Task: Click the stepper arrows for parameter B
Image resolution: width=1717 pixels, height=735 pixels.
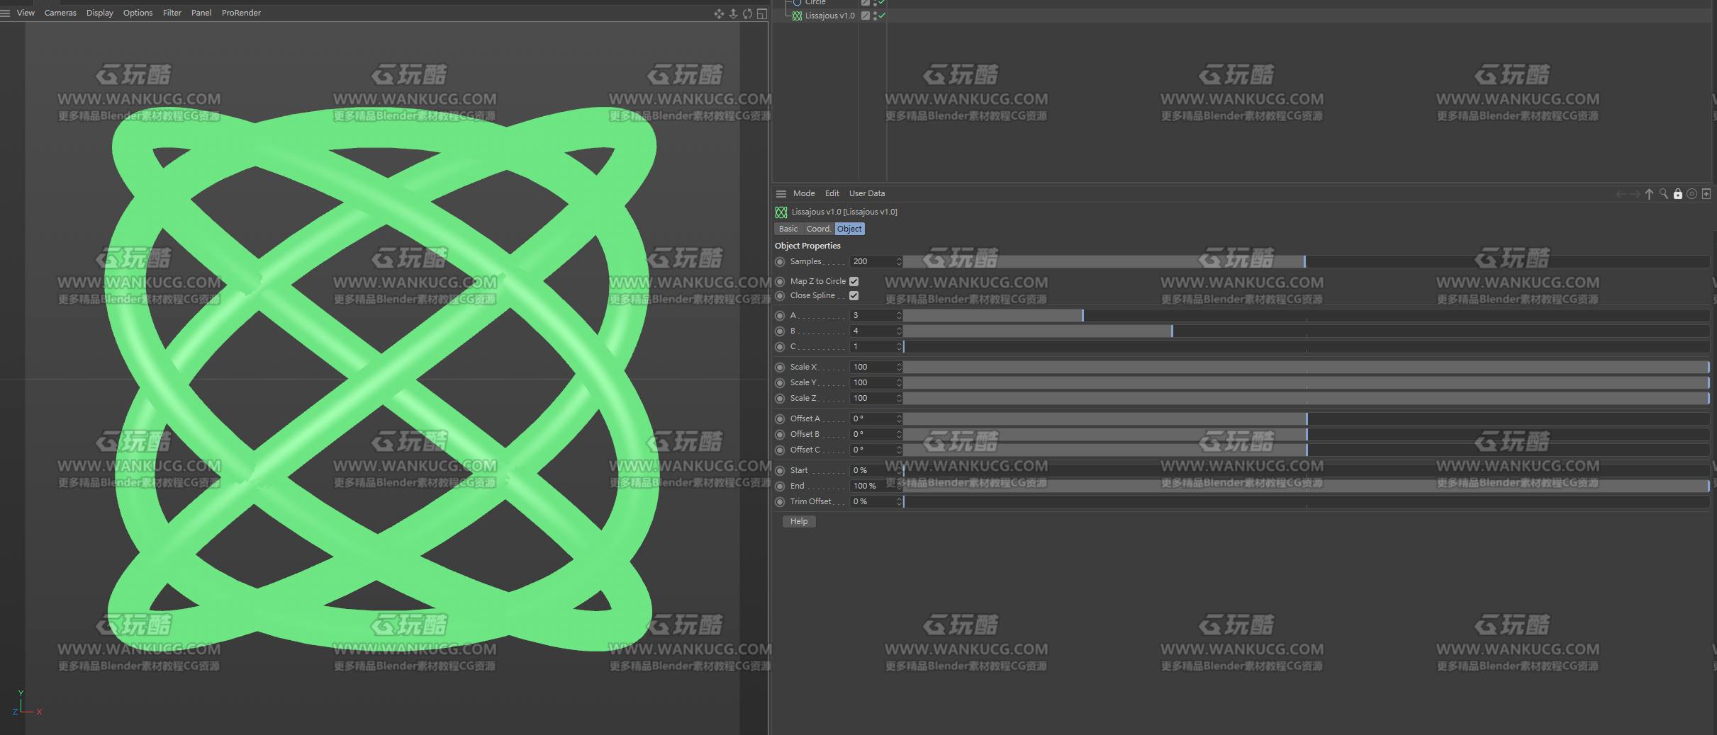Action: 899,331
